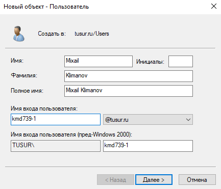Click the user avatar icon

point(19,34)
